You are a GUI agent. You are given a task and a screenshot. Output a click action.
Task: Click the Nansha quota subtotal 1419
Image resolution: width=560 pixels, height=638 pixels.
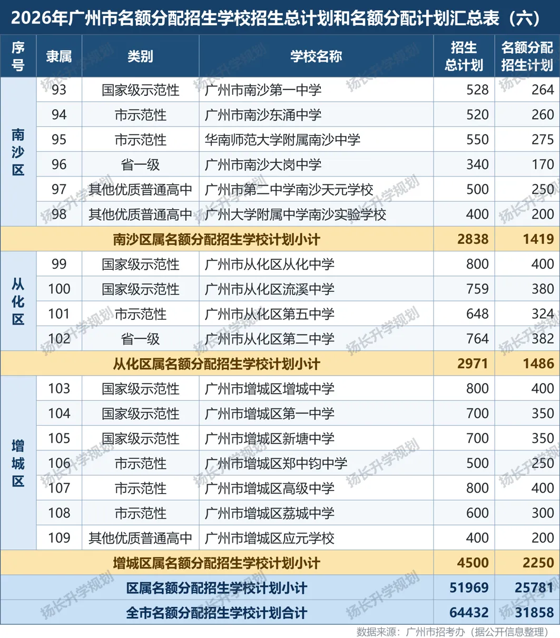(538, 239)
